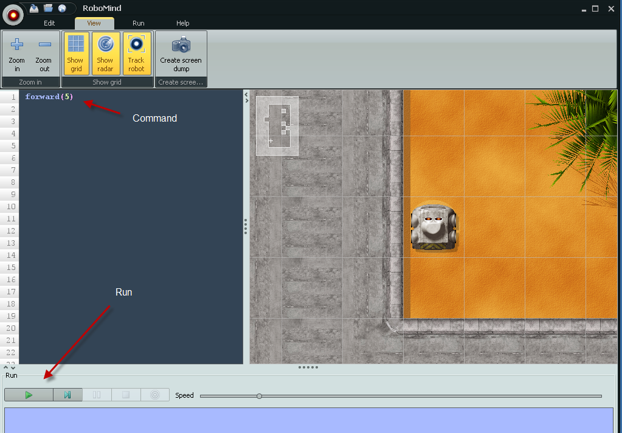Click the save script quick-access icon
Viewport: 622px width, 433px height.
34,8
